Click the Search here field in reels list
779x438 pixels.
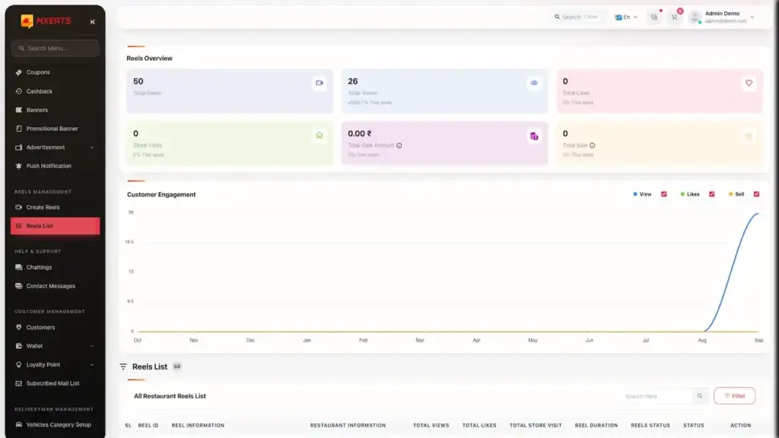pyautogui.click(x=657, y=396)
